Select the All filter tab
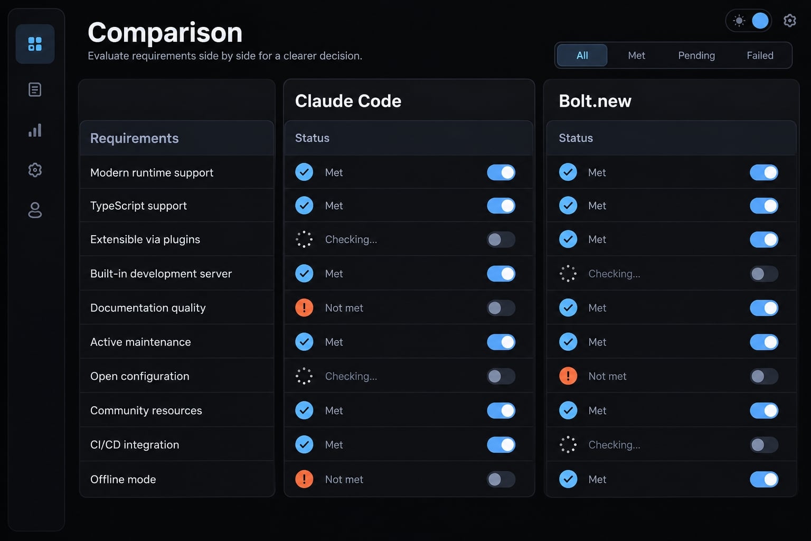The height and width of the screenshot is (541, 811). [x=582, y=55]
